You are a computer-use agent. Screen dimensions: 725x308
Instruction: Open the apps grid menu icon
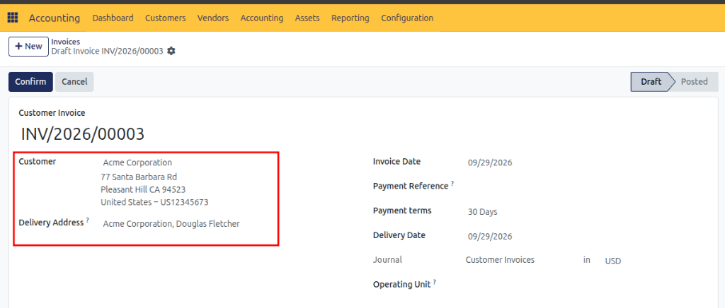(x=13, y=18)
